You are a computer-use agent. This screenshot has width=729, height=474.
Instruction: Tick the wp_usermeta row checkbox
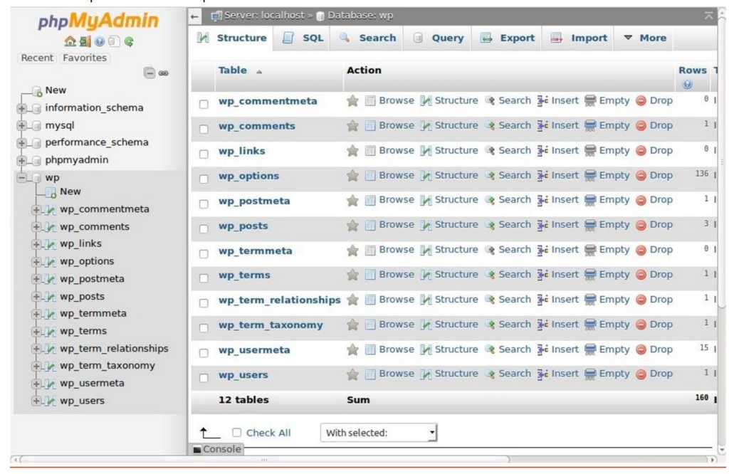pyautogui.click(x=204, y=353)
